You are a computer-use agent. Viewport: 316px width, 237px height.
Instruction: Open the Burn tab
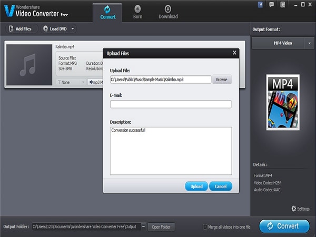pos(137,12)
